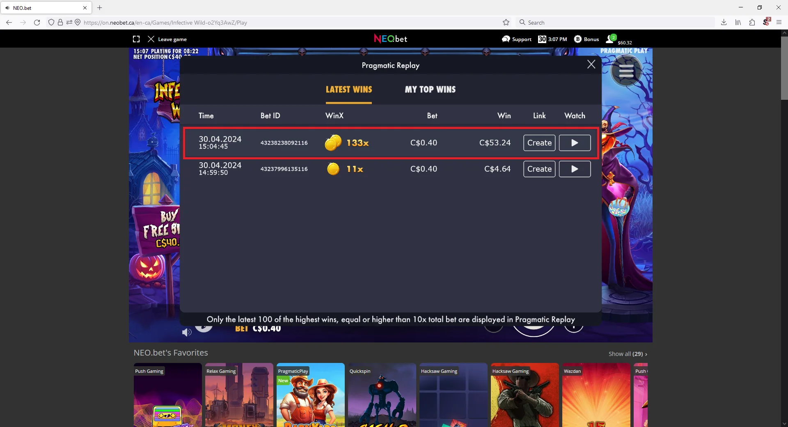The image size is (788, 427).
Task: Open the tracking protection shield icon
Action: [x=51, y=23]
